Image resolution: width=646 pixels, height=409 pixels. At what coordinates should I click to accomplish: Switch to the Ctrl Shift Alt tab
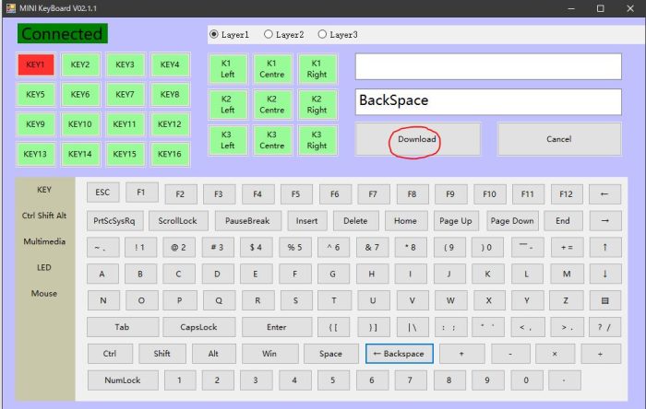click(44, 216)
